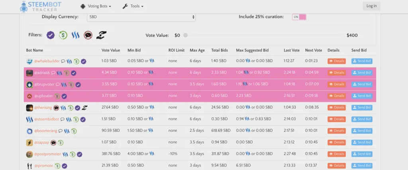
Task: Open the @boomerang bot link
Action: pos(46,131)
